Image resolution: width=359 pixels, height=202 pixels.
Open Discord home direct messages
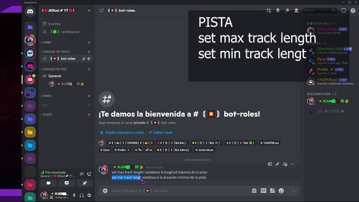30,11
